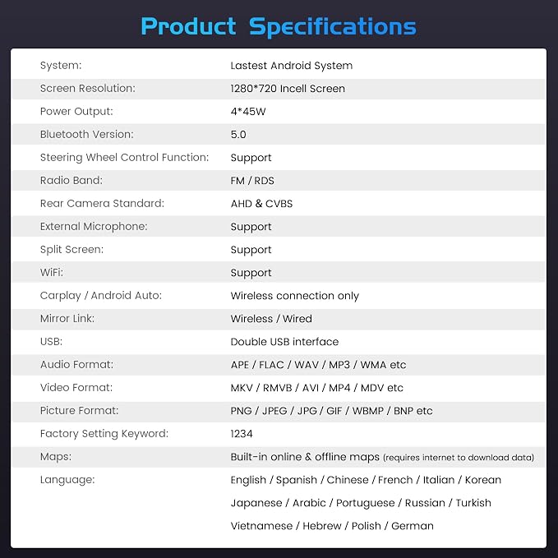
Task: Select the Split Screen row label
Action: (x=71, y=250)
